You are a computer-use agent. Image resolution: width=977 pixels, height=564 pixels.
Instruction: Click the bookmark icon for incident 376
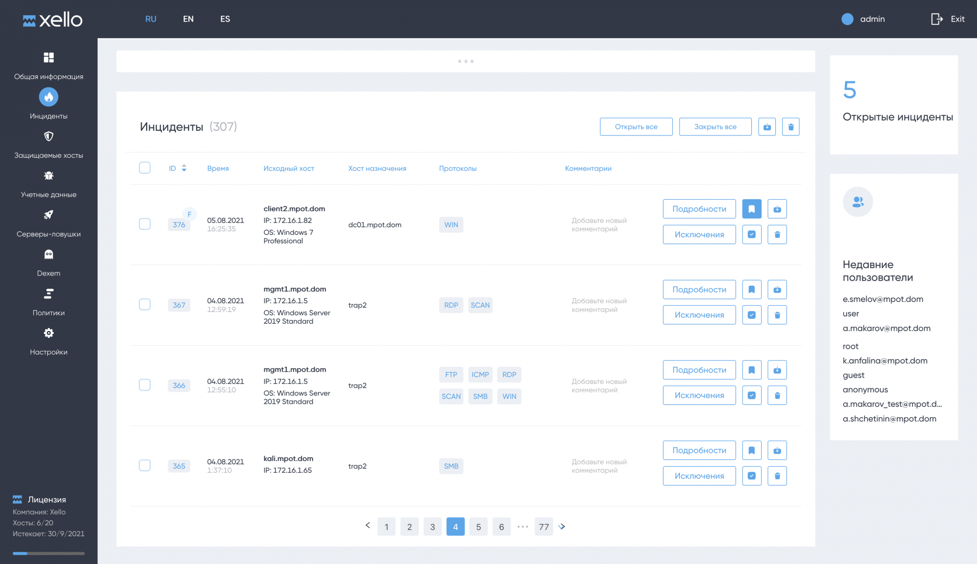[x=751, y=209]
